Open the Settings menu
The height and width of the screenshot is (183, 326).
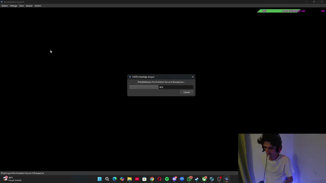(13, 6)
